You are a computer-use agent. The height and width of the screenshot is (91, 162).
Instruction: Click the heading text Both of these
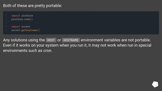[15, 6]
